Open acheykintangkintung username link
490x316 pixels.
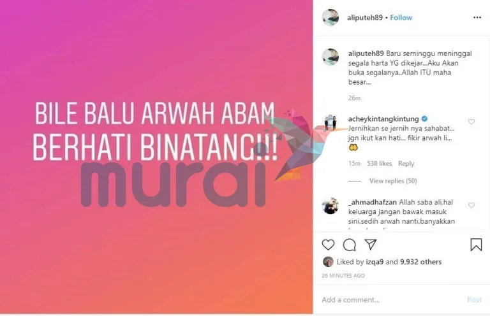[383, 119]
